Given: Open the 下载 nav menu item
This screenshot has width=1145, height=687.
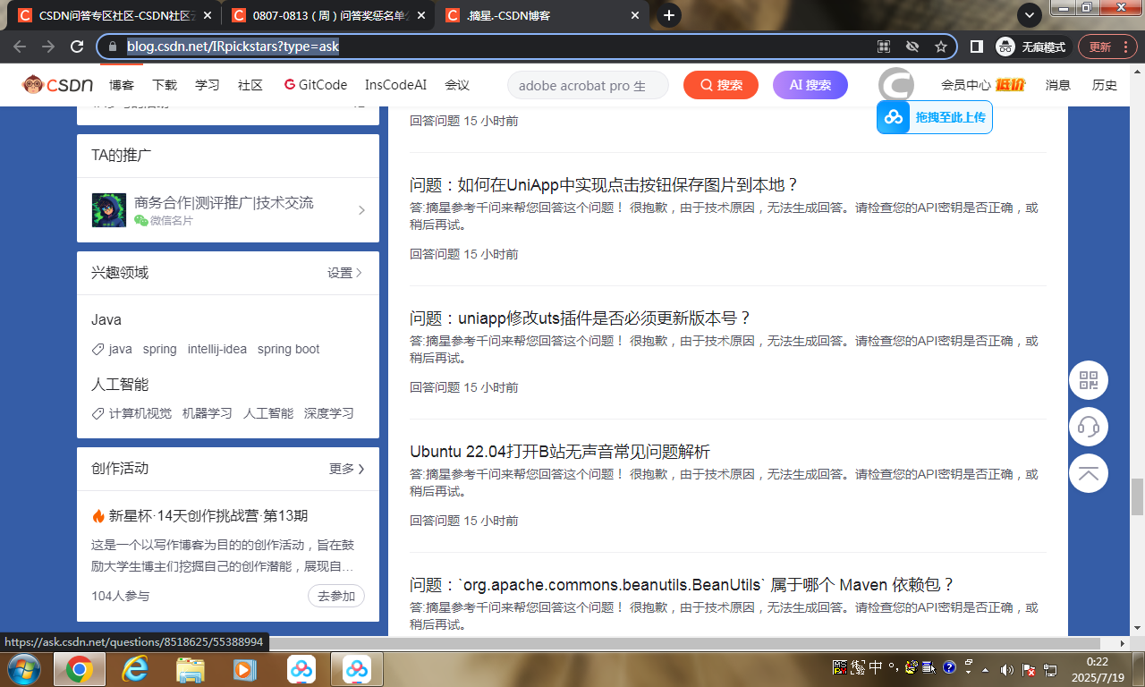Looking at the screenshot, I should pos(165,85).
